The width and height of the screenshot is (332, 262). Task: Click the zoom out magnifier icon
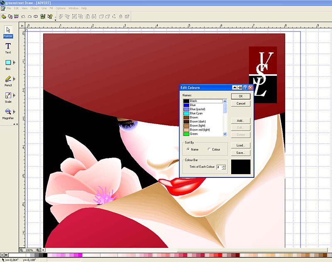coord(20,250)
